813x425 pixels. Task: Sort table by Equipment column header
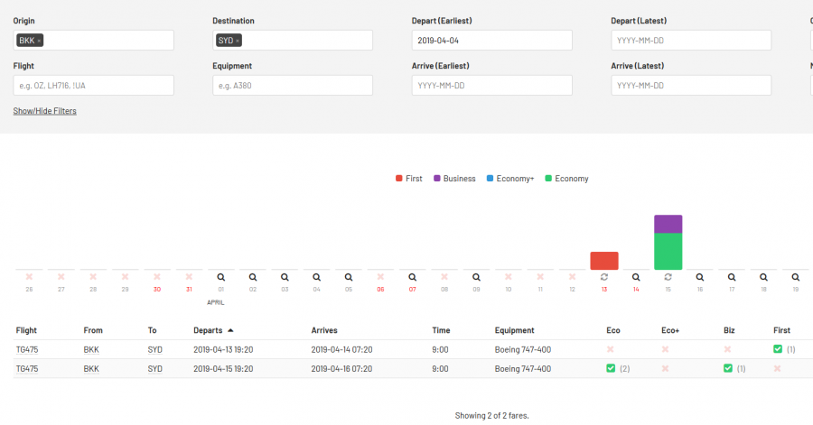(x=514, y=330)
